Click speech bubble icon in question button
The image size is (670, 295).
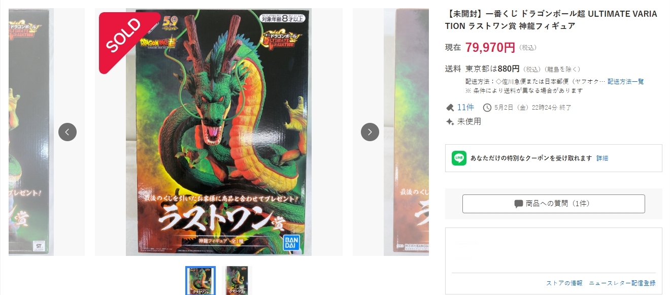[x=518, y=204]
